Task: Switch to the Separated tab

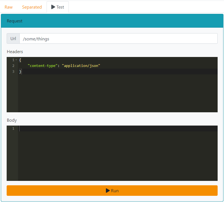Action: [32, 7]
